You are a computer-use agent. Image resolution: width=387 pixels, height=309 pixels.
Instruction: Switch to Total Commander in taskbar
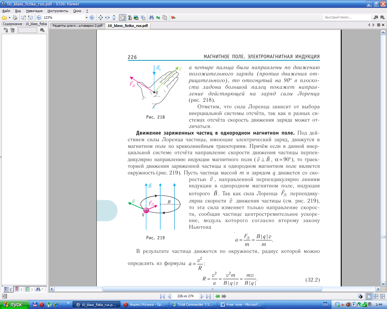point(193,304)
